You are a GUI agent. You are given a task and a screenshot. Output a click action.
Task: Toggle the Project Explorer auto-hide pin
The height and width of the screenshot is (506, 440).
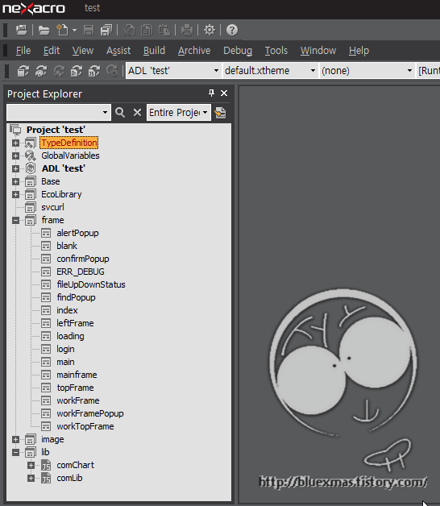pyautogui.click(x=211, y=93)
